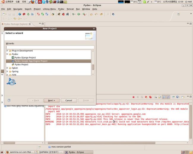193x154 pixels.
Task: Click the red Stop Tomcat cat icon
Action: (63, 14)
